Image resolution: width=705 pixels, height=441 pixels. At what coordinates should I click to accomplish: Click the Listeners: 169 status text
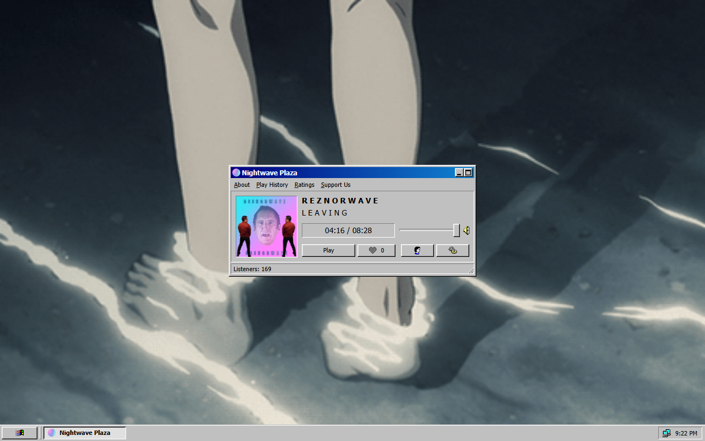252,269
